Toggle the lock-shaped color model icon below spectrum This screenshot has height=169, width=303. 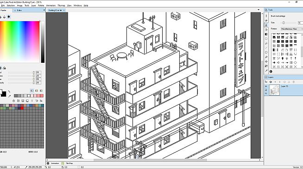pyautogui.click(x=4, y=68)
